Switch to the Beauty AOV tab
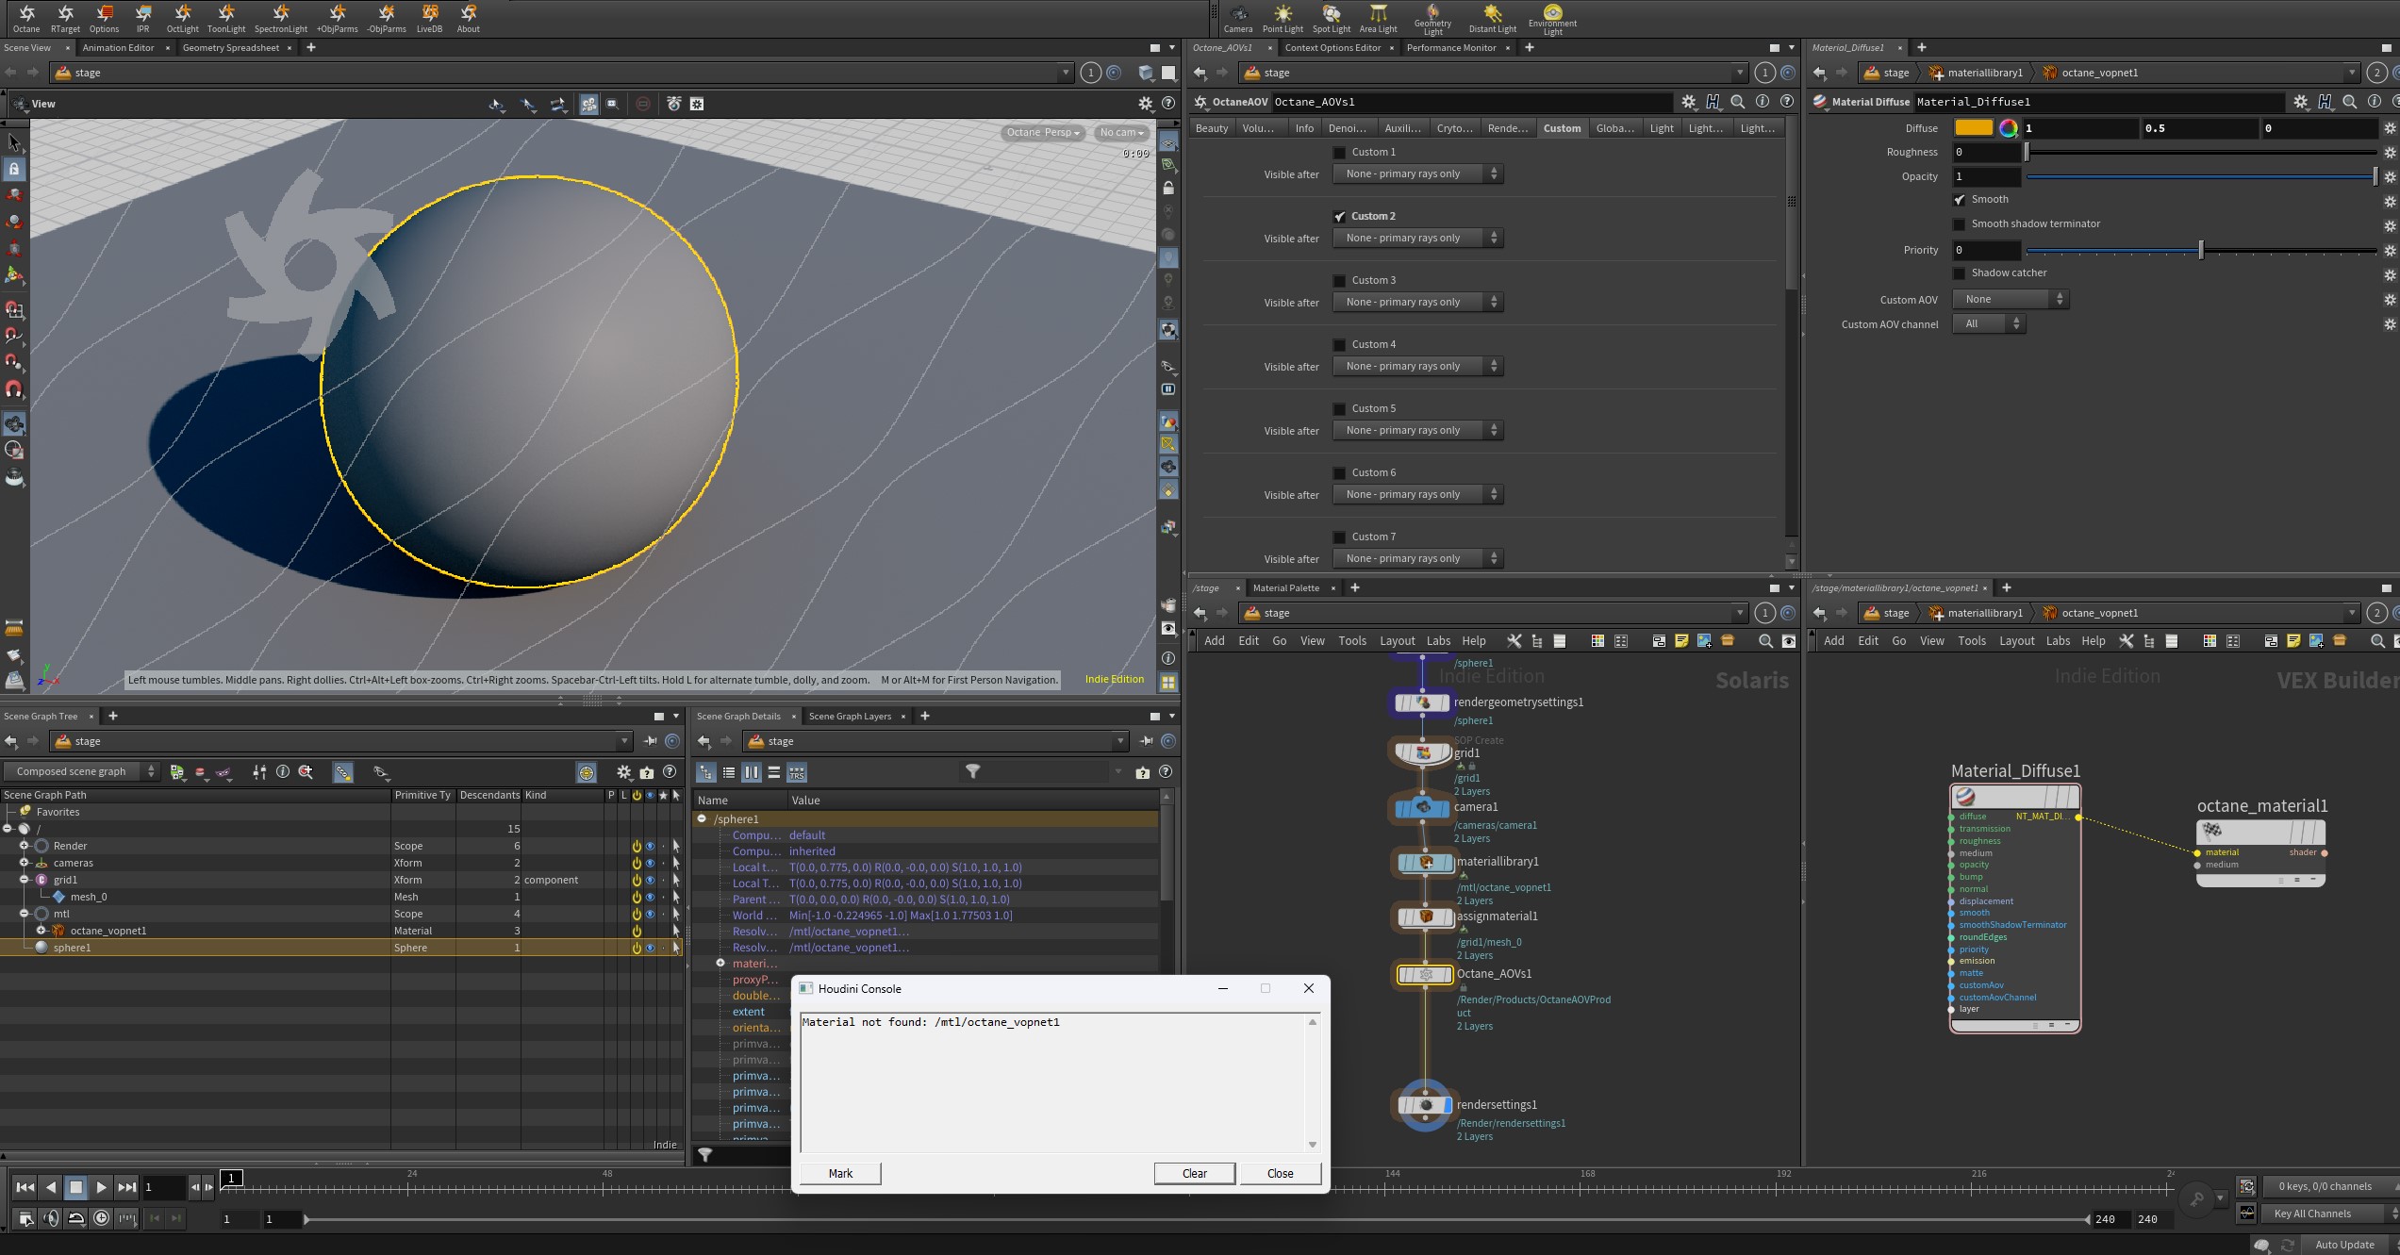Screen dimensions: 2400x1255 point(1212,128)
